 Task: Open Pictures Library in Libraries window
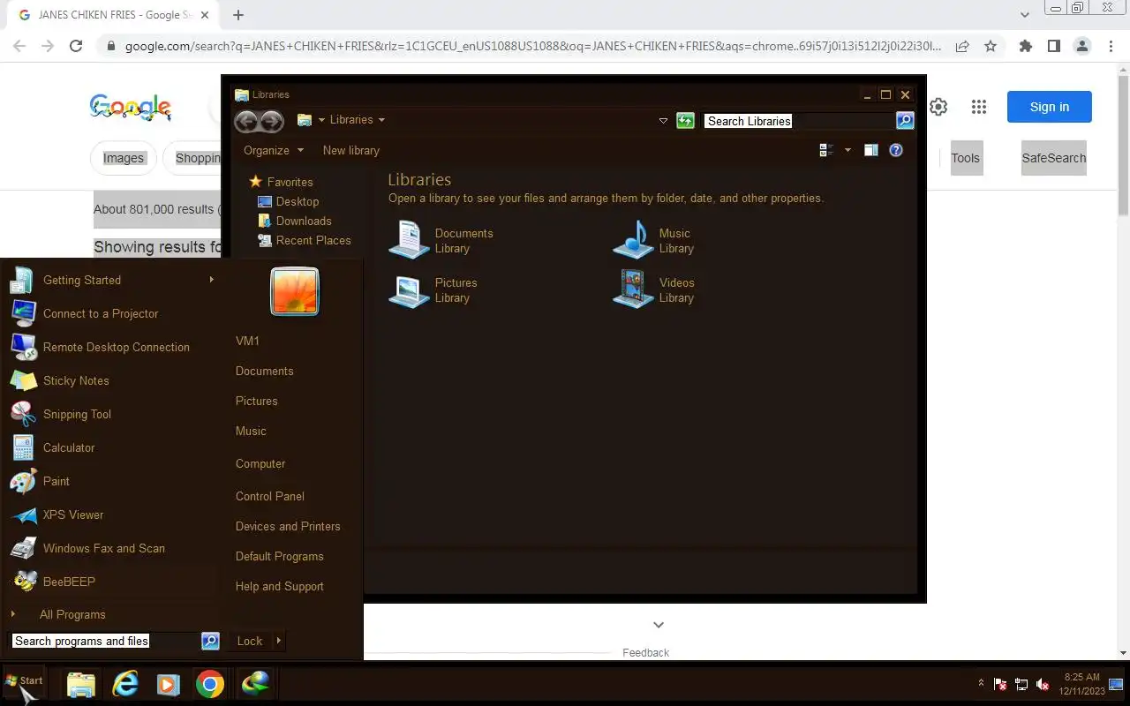[434, 289]
